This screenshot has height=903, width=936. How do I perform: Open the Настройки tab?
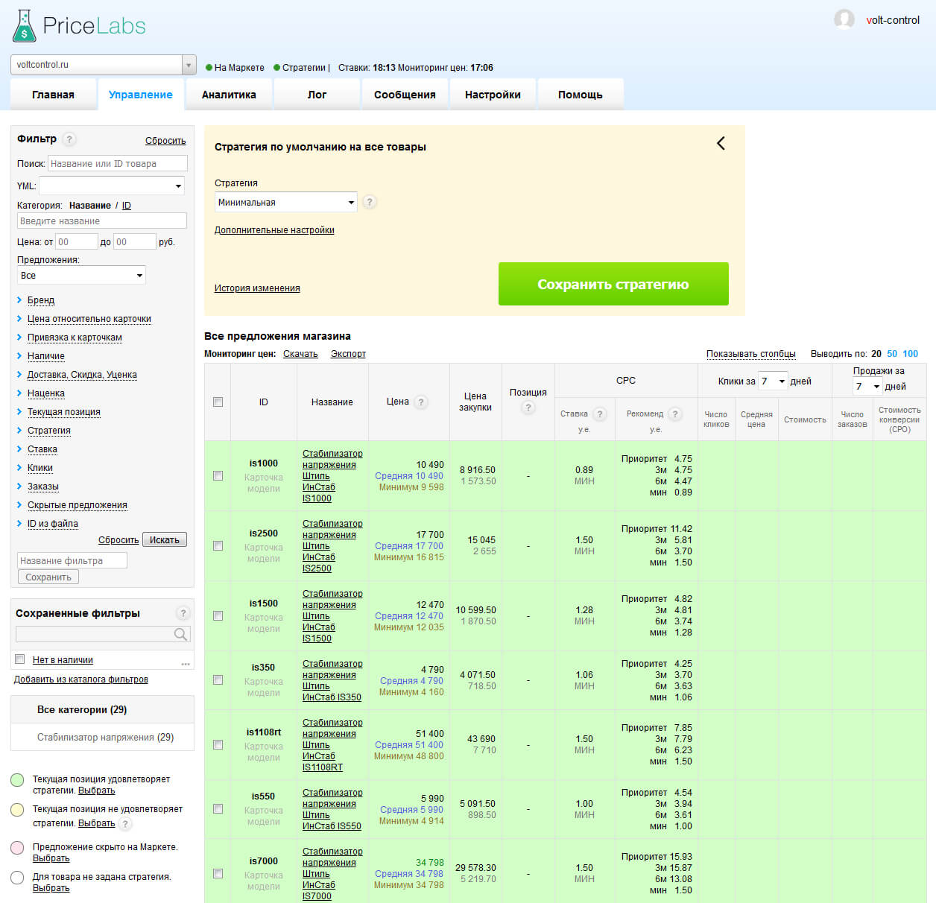pyautogui.click(x=493, y=94)
